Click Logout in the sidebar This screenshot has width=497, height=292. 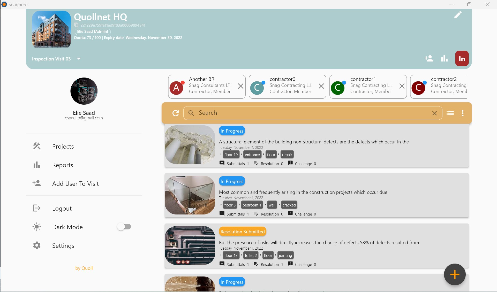tap(62, 209)
